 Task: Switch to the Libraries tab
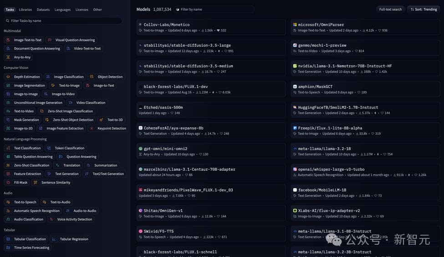26,10
